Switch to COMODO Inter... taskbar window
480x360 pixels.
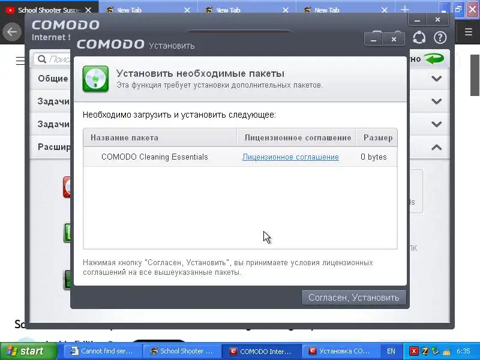tap(262, 351)
